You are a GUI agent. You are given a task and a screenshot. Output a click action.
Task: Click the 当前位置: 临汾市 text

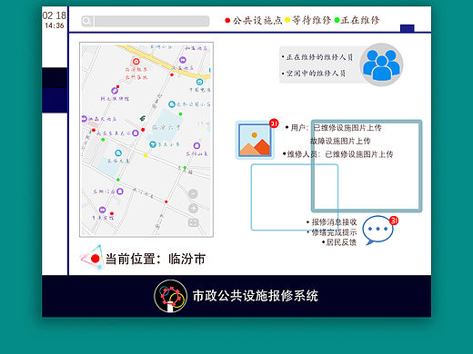click(x=156, y=259)
